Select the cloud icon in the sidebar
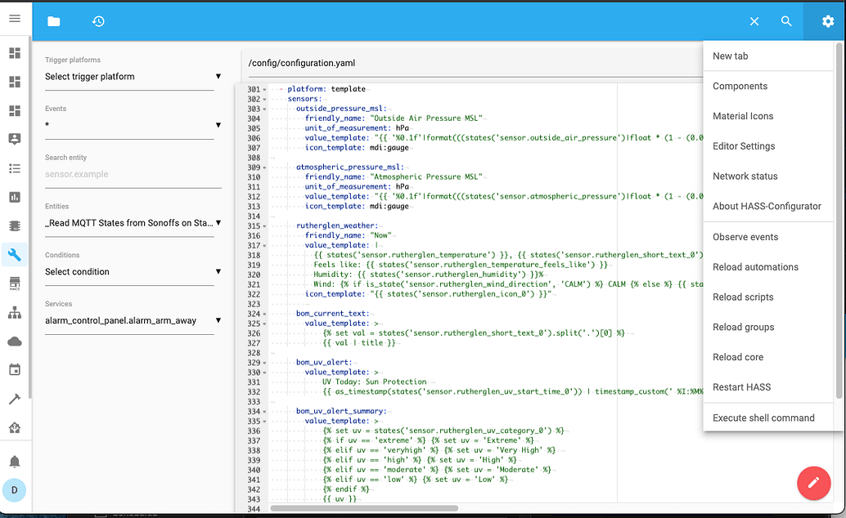This screenshot has height=518, width=846. [x=14, y=341]
